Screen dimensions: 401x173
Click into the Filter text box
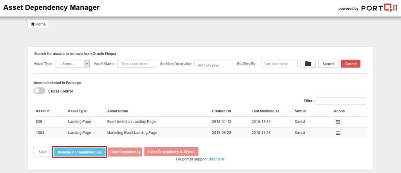coord(340,101)
